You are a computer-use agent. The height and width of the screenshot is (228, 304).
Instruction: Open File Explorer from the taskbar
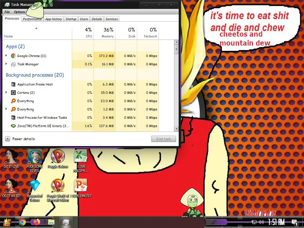51,222
